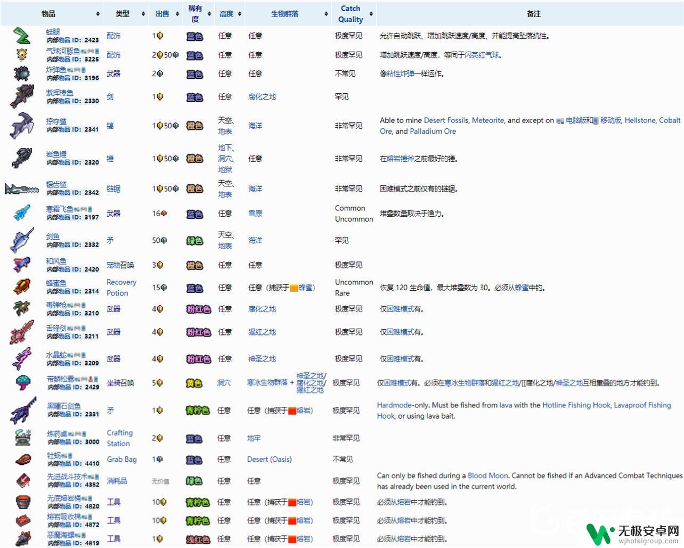
Task: Click the 水晶蛇 crystal serpent icon
Action: 22,358
